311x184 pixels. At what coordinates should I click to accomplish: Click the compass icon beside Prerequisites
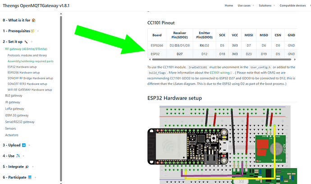[32, 31]
